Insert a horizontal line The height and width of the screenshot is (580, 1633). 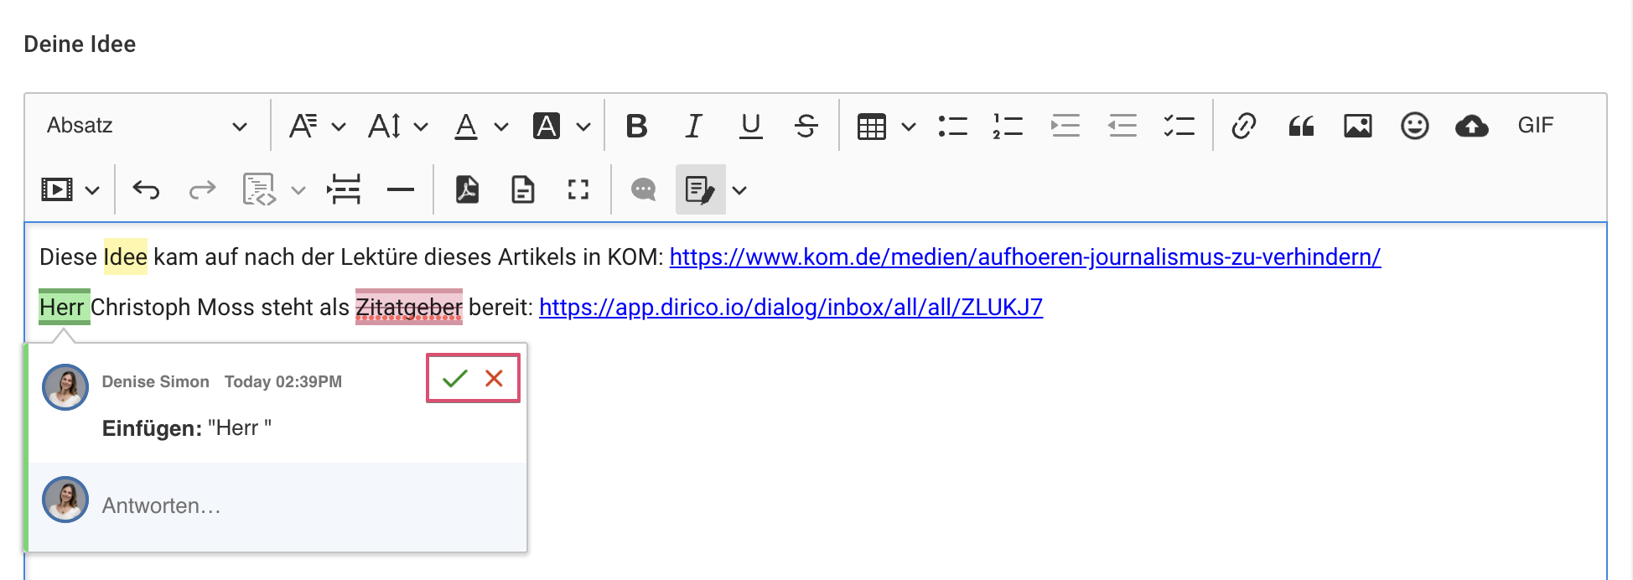tap(401, 190)
